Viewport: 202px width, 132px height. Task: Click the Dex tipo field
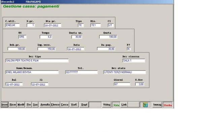(x=37, y=61)
